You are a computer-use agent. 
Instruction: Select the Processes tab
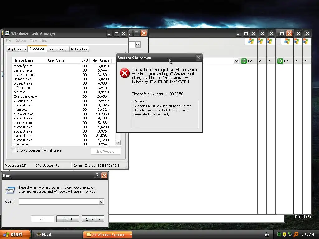[37, 49]
